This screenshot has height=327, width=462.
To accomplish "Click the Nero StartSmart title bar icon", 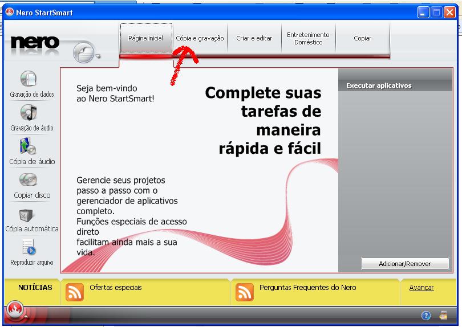I will [x=10, y=12].
